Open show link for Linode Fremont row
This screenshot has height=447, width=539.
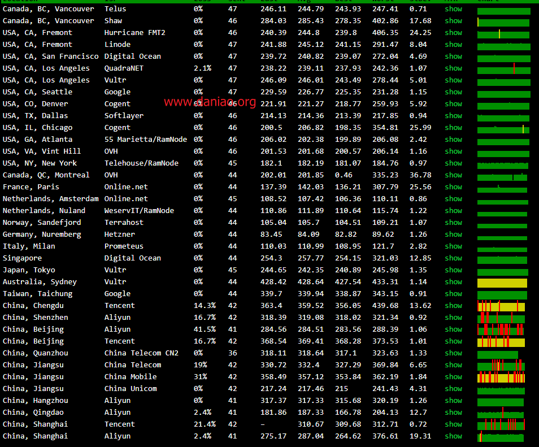(454, 44)
